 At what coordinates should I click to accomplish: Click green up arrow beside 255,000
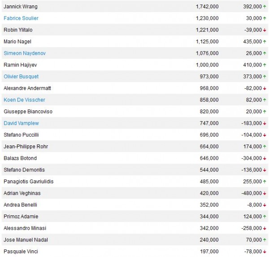tap(265, 182)
